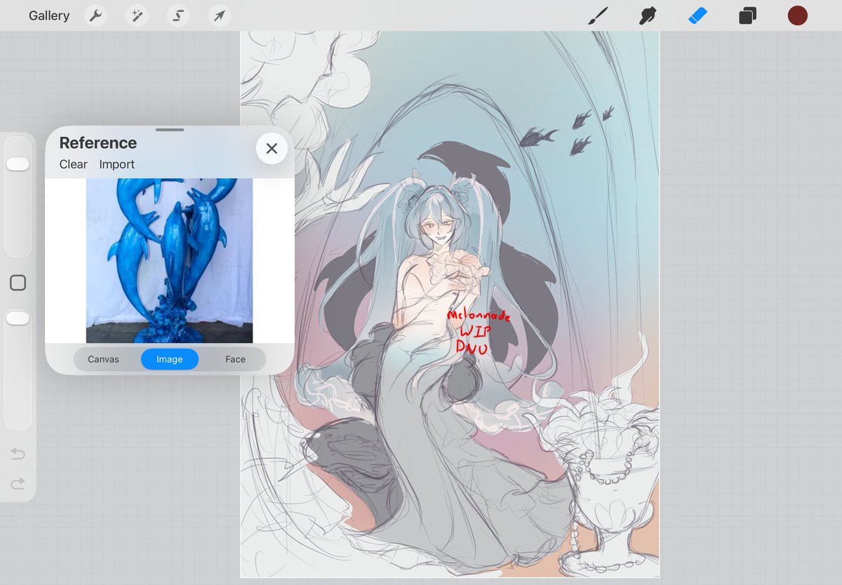The height and width of the screenshot is (585, 842).
Task: Undo the last stroke
Action: click(x=18, y=455)
